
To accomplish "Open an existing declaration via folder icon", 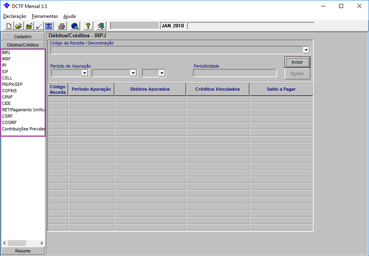I will (x=18, y=26).
